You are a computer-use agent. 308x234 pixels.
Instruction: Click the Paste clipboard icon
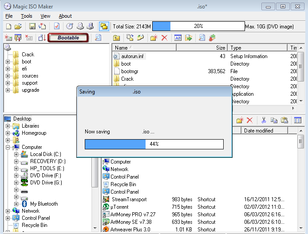pyautogui.click(x=284, y=120)
